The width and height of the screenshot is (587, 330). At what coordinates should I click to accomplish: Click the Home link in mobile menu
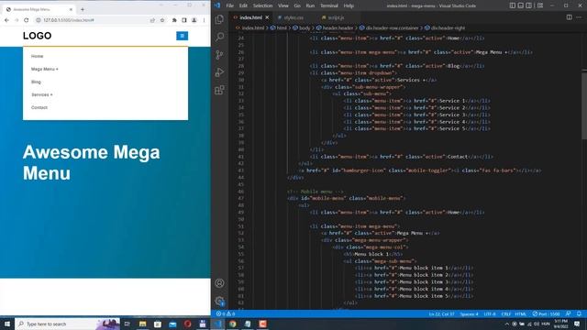37,56
